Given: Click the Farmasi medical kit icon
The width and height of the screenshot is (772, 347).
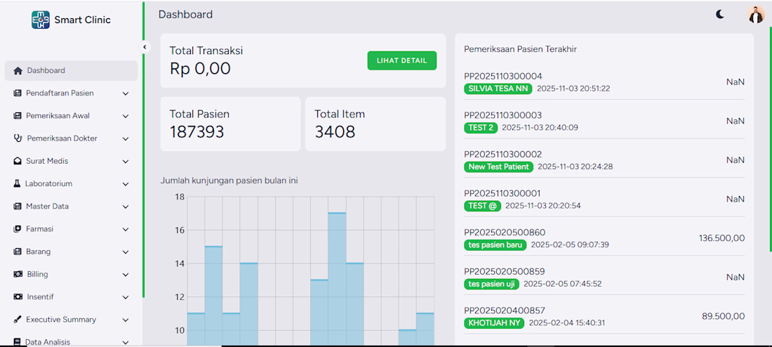Looking at the screenshot, I should (18, 229).
